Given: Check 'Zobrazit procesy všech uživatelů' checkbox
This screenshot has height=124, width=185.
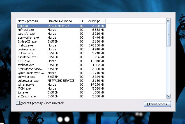Looking at the screenshot, I should [18, 103].
